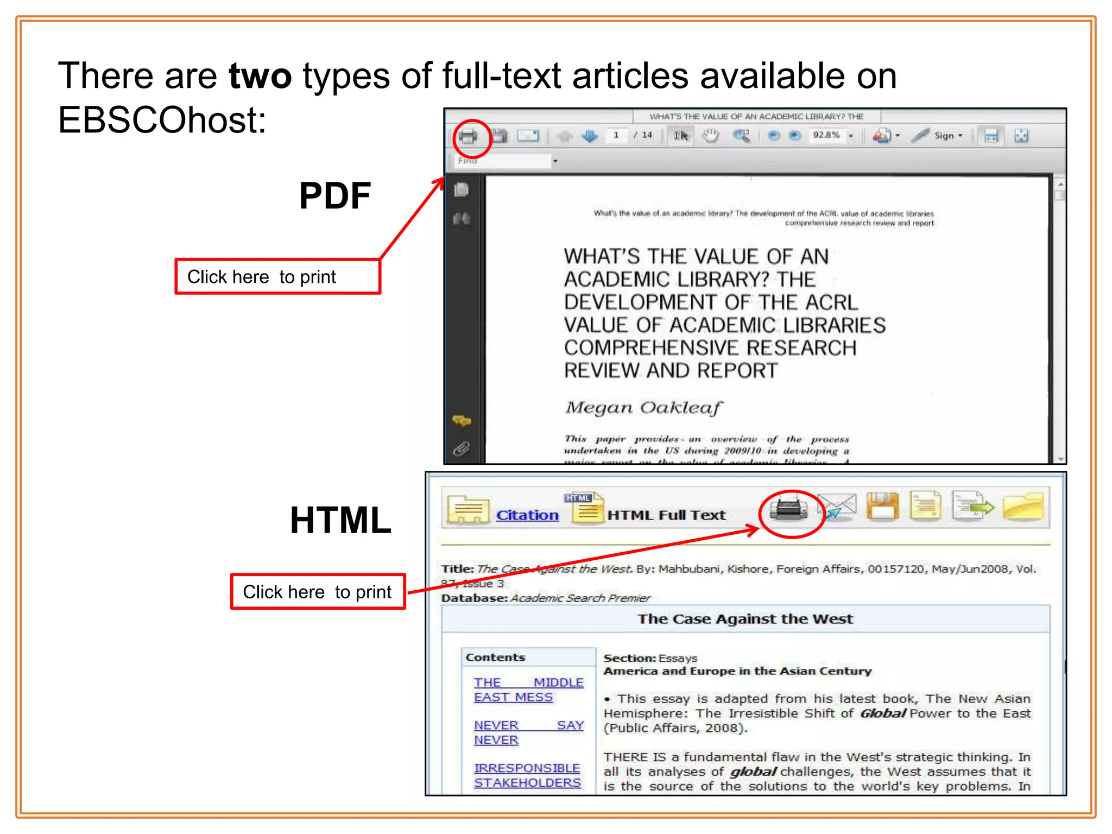
Task: Click the Export icon with green arrow
Action: point(974,507)
